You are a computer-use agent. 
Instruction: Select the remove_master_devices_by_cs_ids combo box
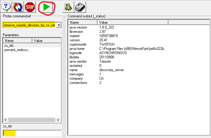[x=30, y=25]
